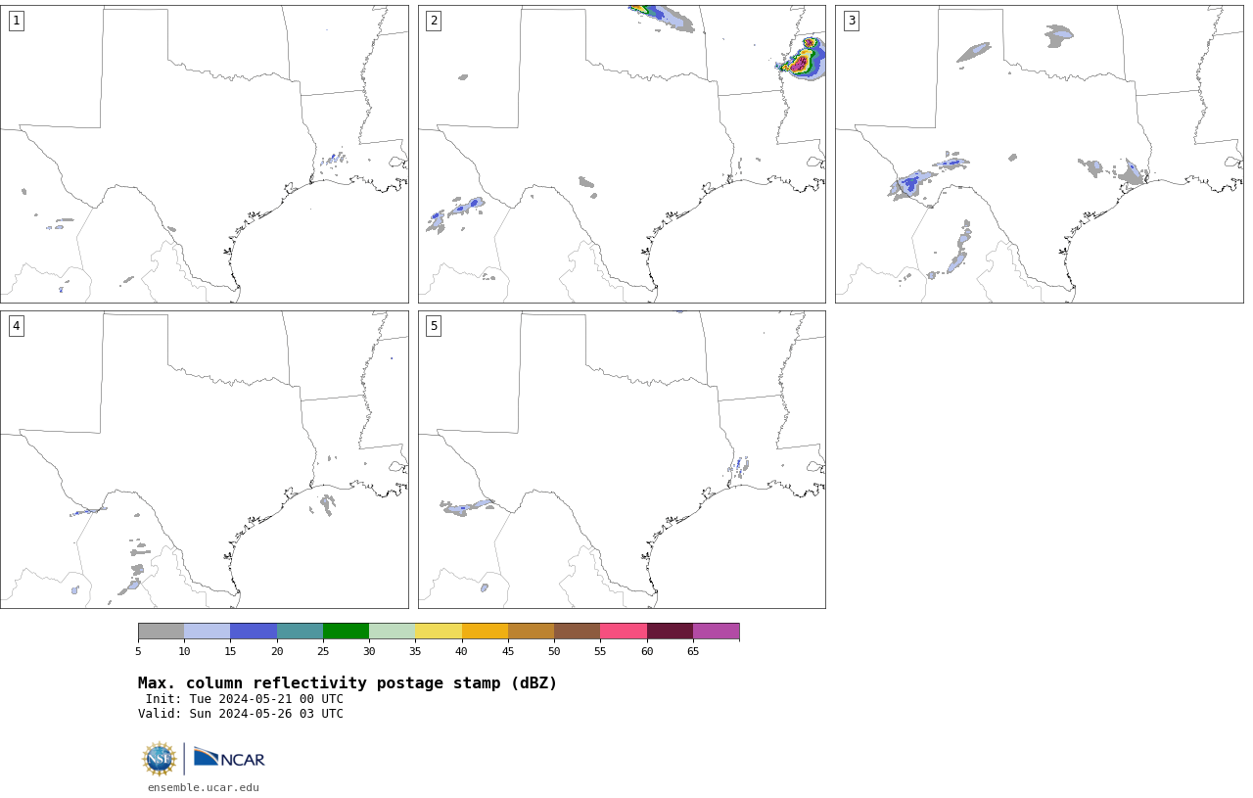Open ensemble member 3 postage stamp map
Screen dimensions: 1253x798
click(1040, 154)
